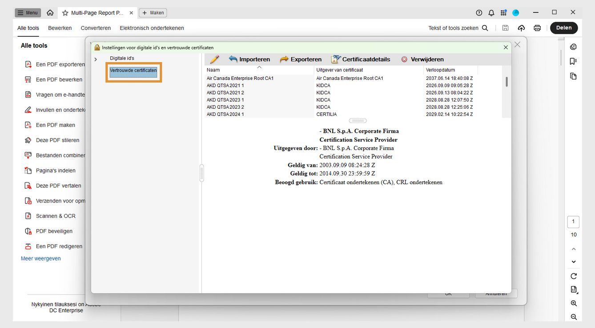
Task: Open the Help question mark icon
Action: point(479,13)
